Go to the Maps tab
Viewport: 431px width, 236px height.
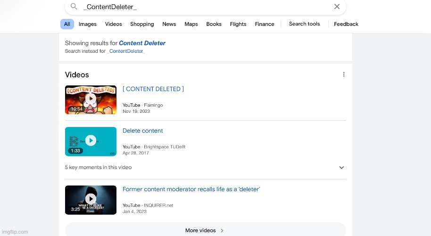pyautogui.click(x=191, y=24)
